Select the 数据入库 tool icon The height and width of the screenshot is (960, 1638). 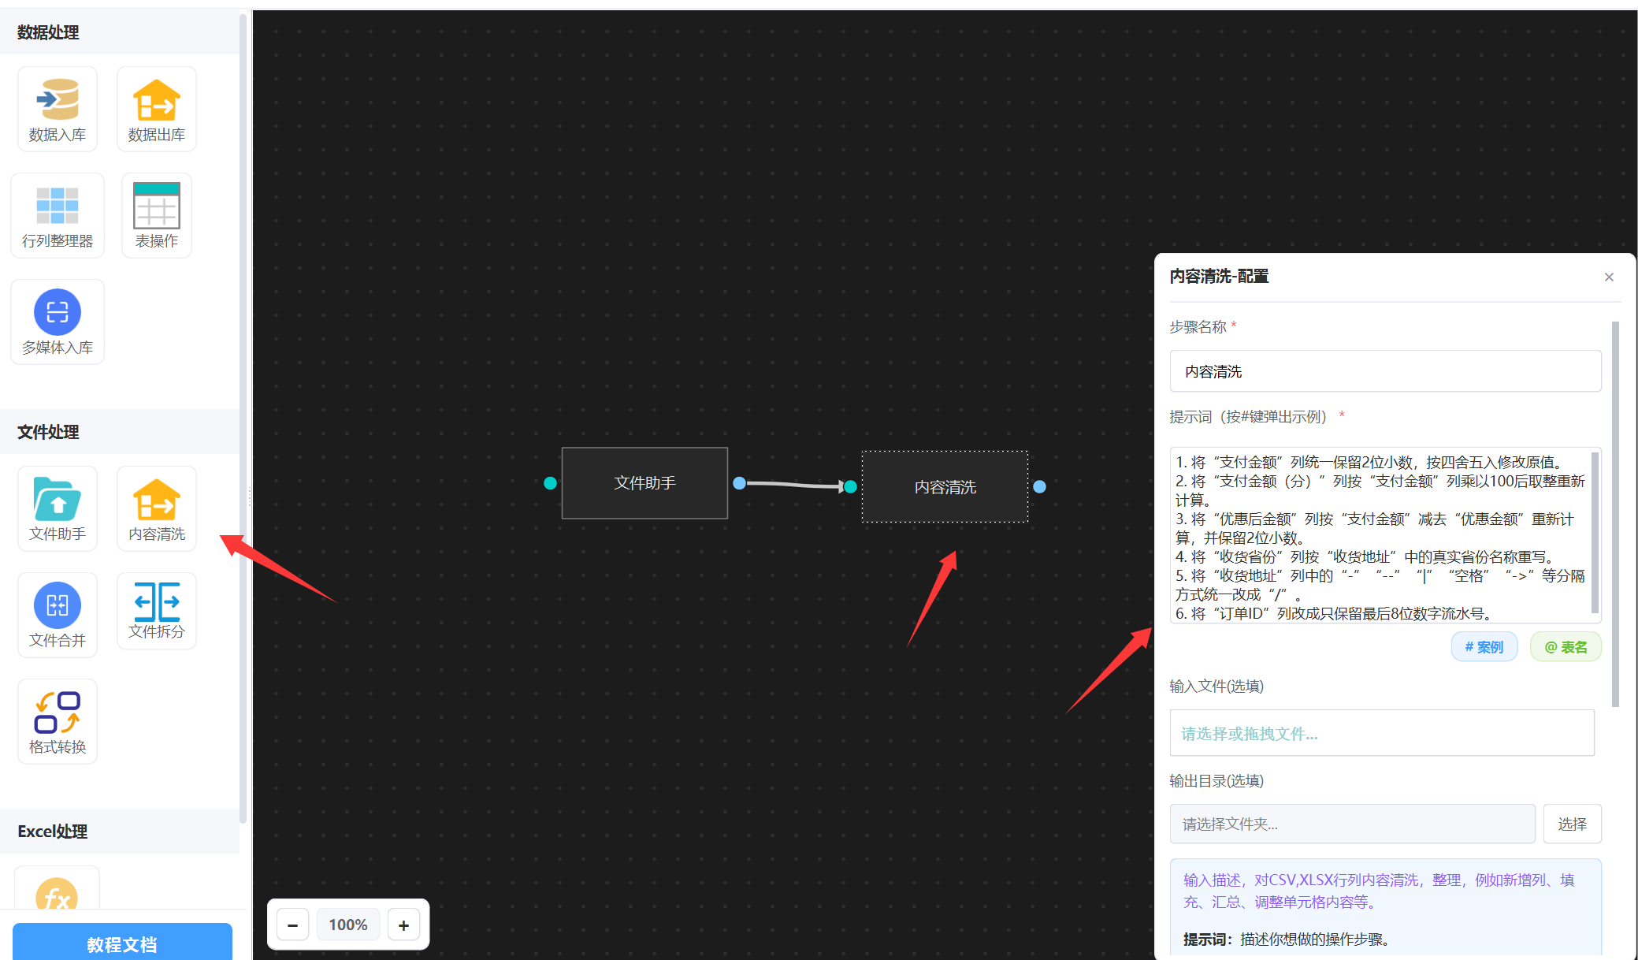pos(58,109)
